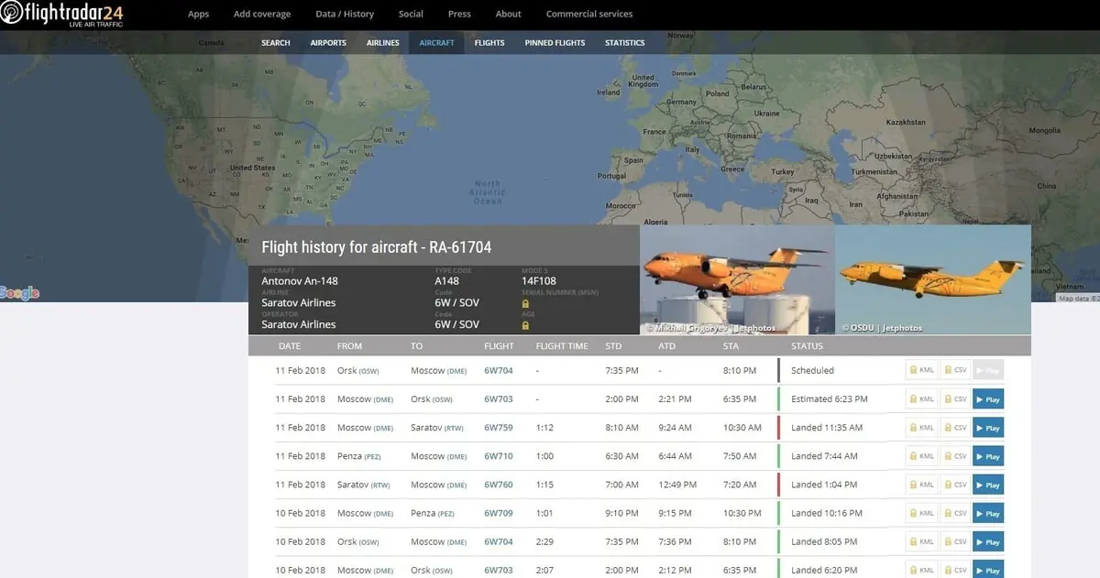Click Saratov Airlines under Airline
The height and width of the screenshot is (578, 1100).
tap(299, 302)
